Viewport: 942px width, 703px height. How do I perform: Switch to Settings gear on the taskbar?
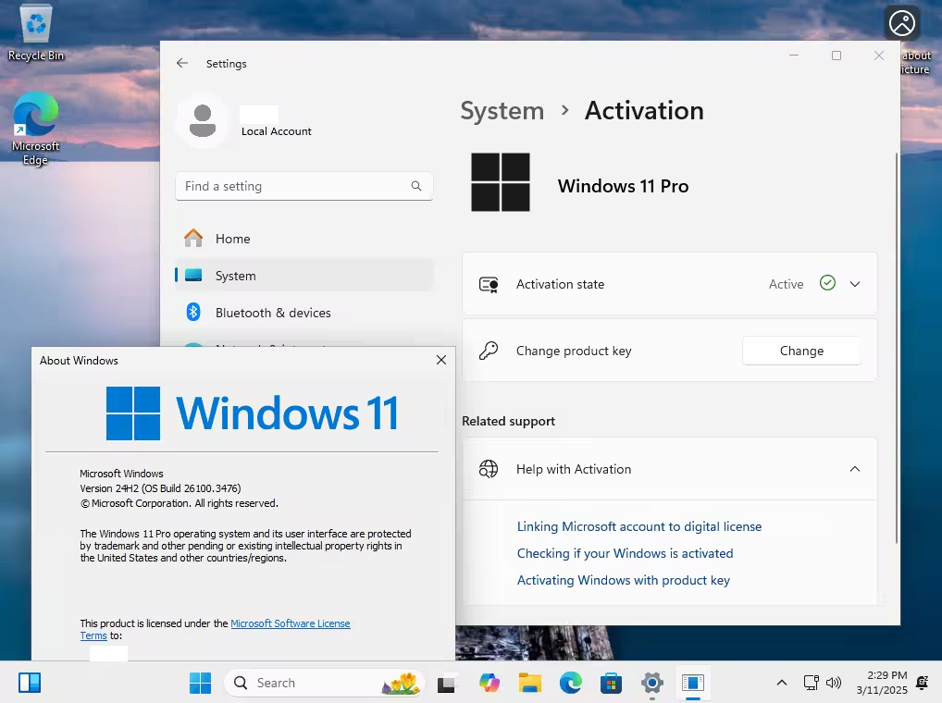coord(651,683)
